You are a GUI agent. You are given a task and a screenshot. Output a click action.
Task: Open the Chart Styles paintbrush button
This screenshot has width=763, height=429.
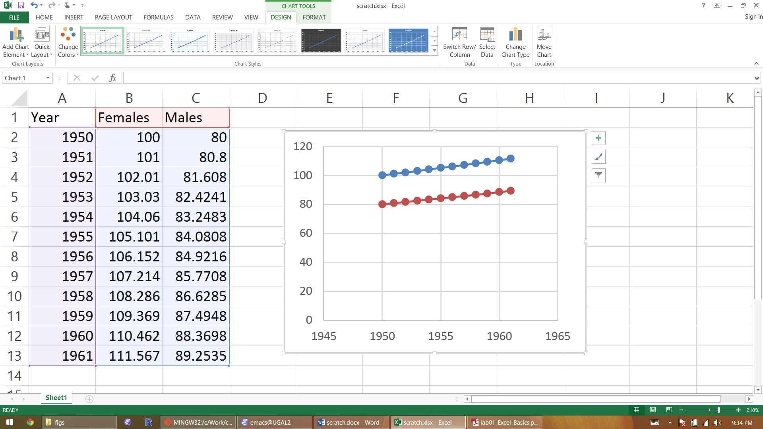pos(598,157)
